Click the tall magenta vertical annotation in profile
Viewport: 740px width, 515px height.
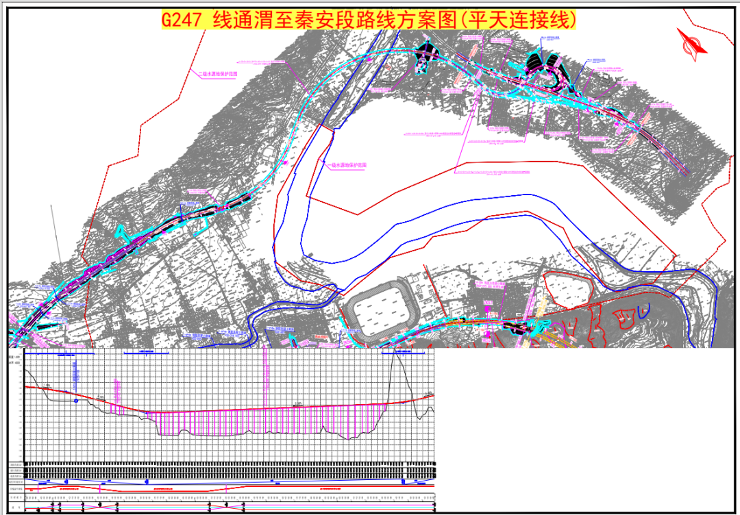click(x=264, y=378)
